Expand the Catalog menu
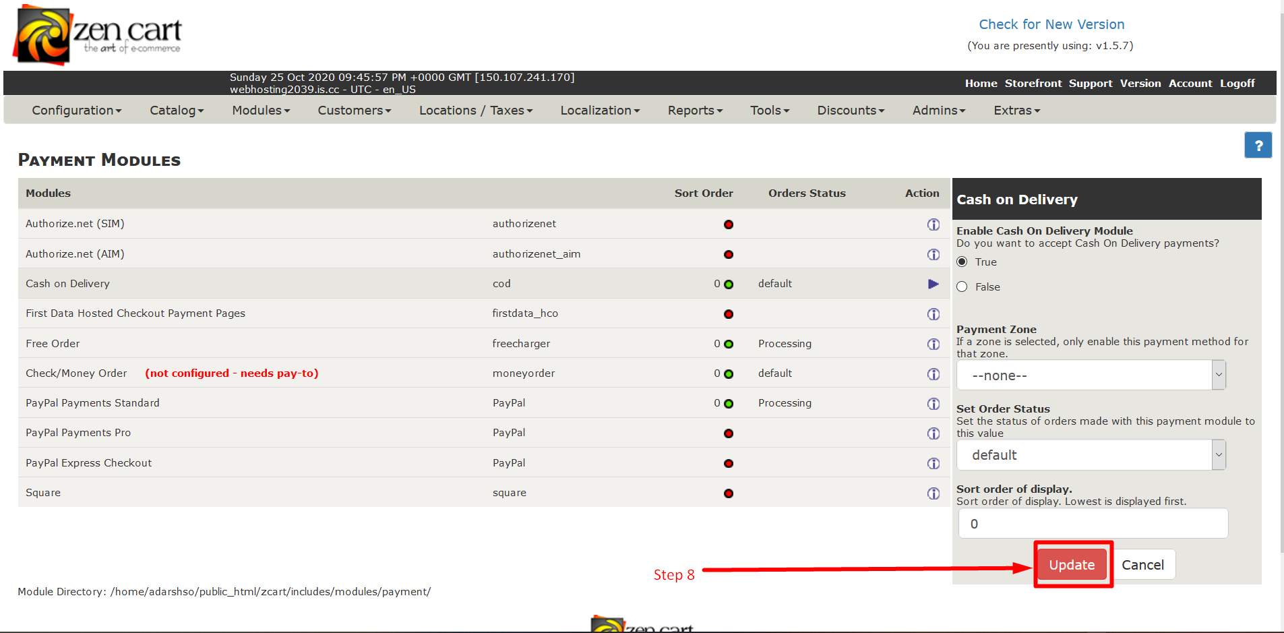The height and width of the screenshot is (633, 1284). click(177, 110)
